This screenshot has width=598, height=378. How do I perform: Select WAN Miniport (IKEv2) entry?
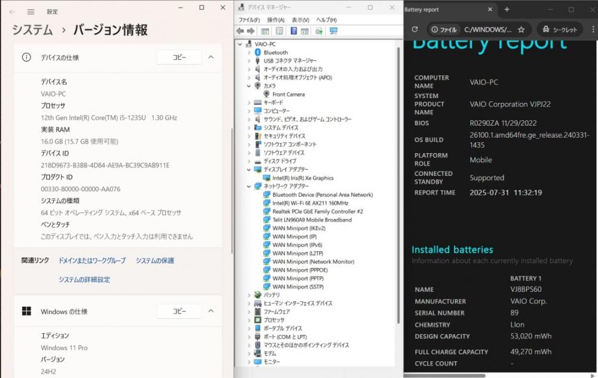point(299,228)
